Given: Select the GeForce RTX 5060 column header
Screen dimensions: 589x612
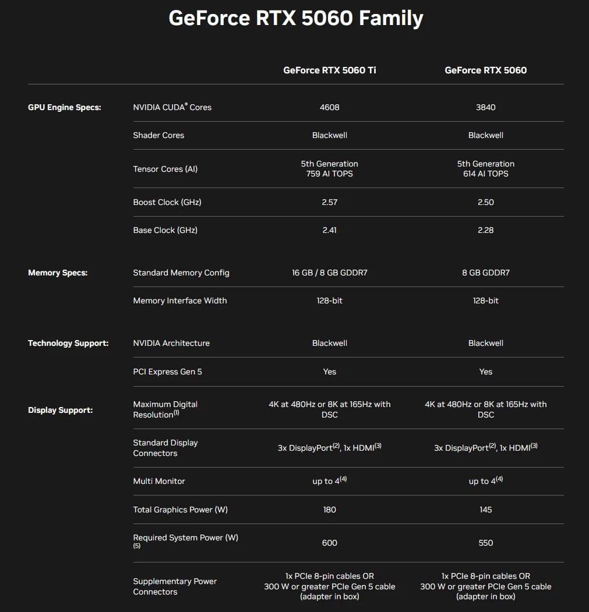Looking at the screenshot, I should tap(485, 70).
